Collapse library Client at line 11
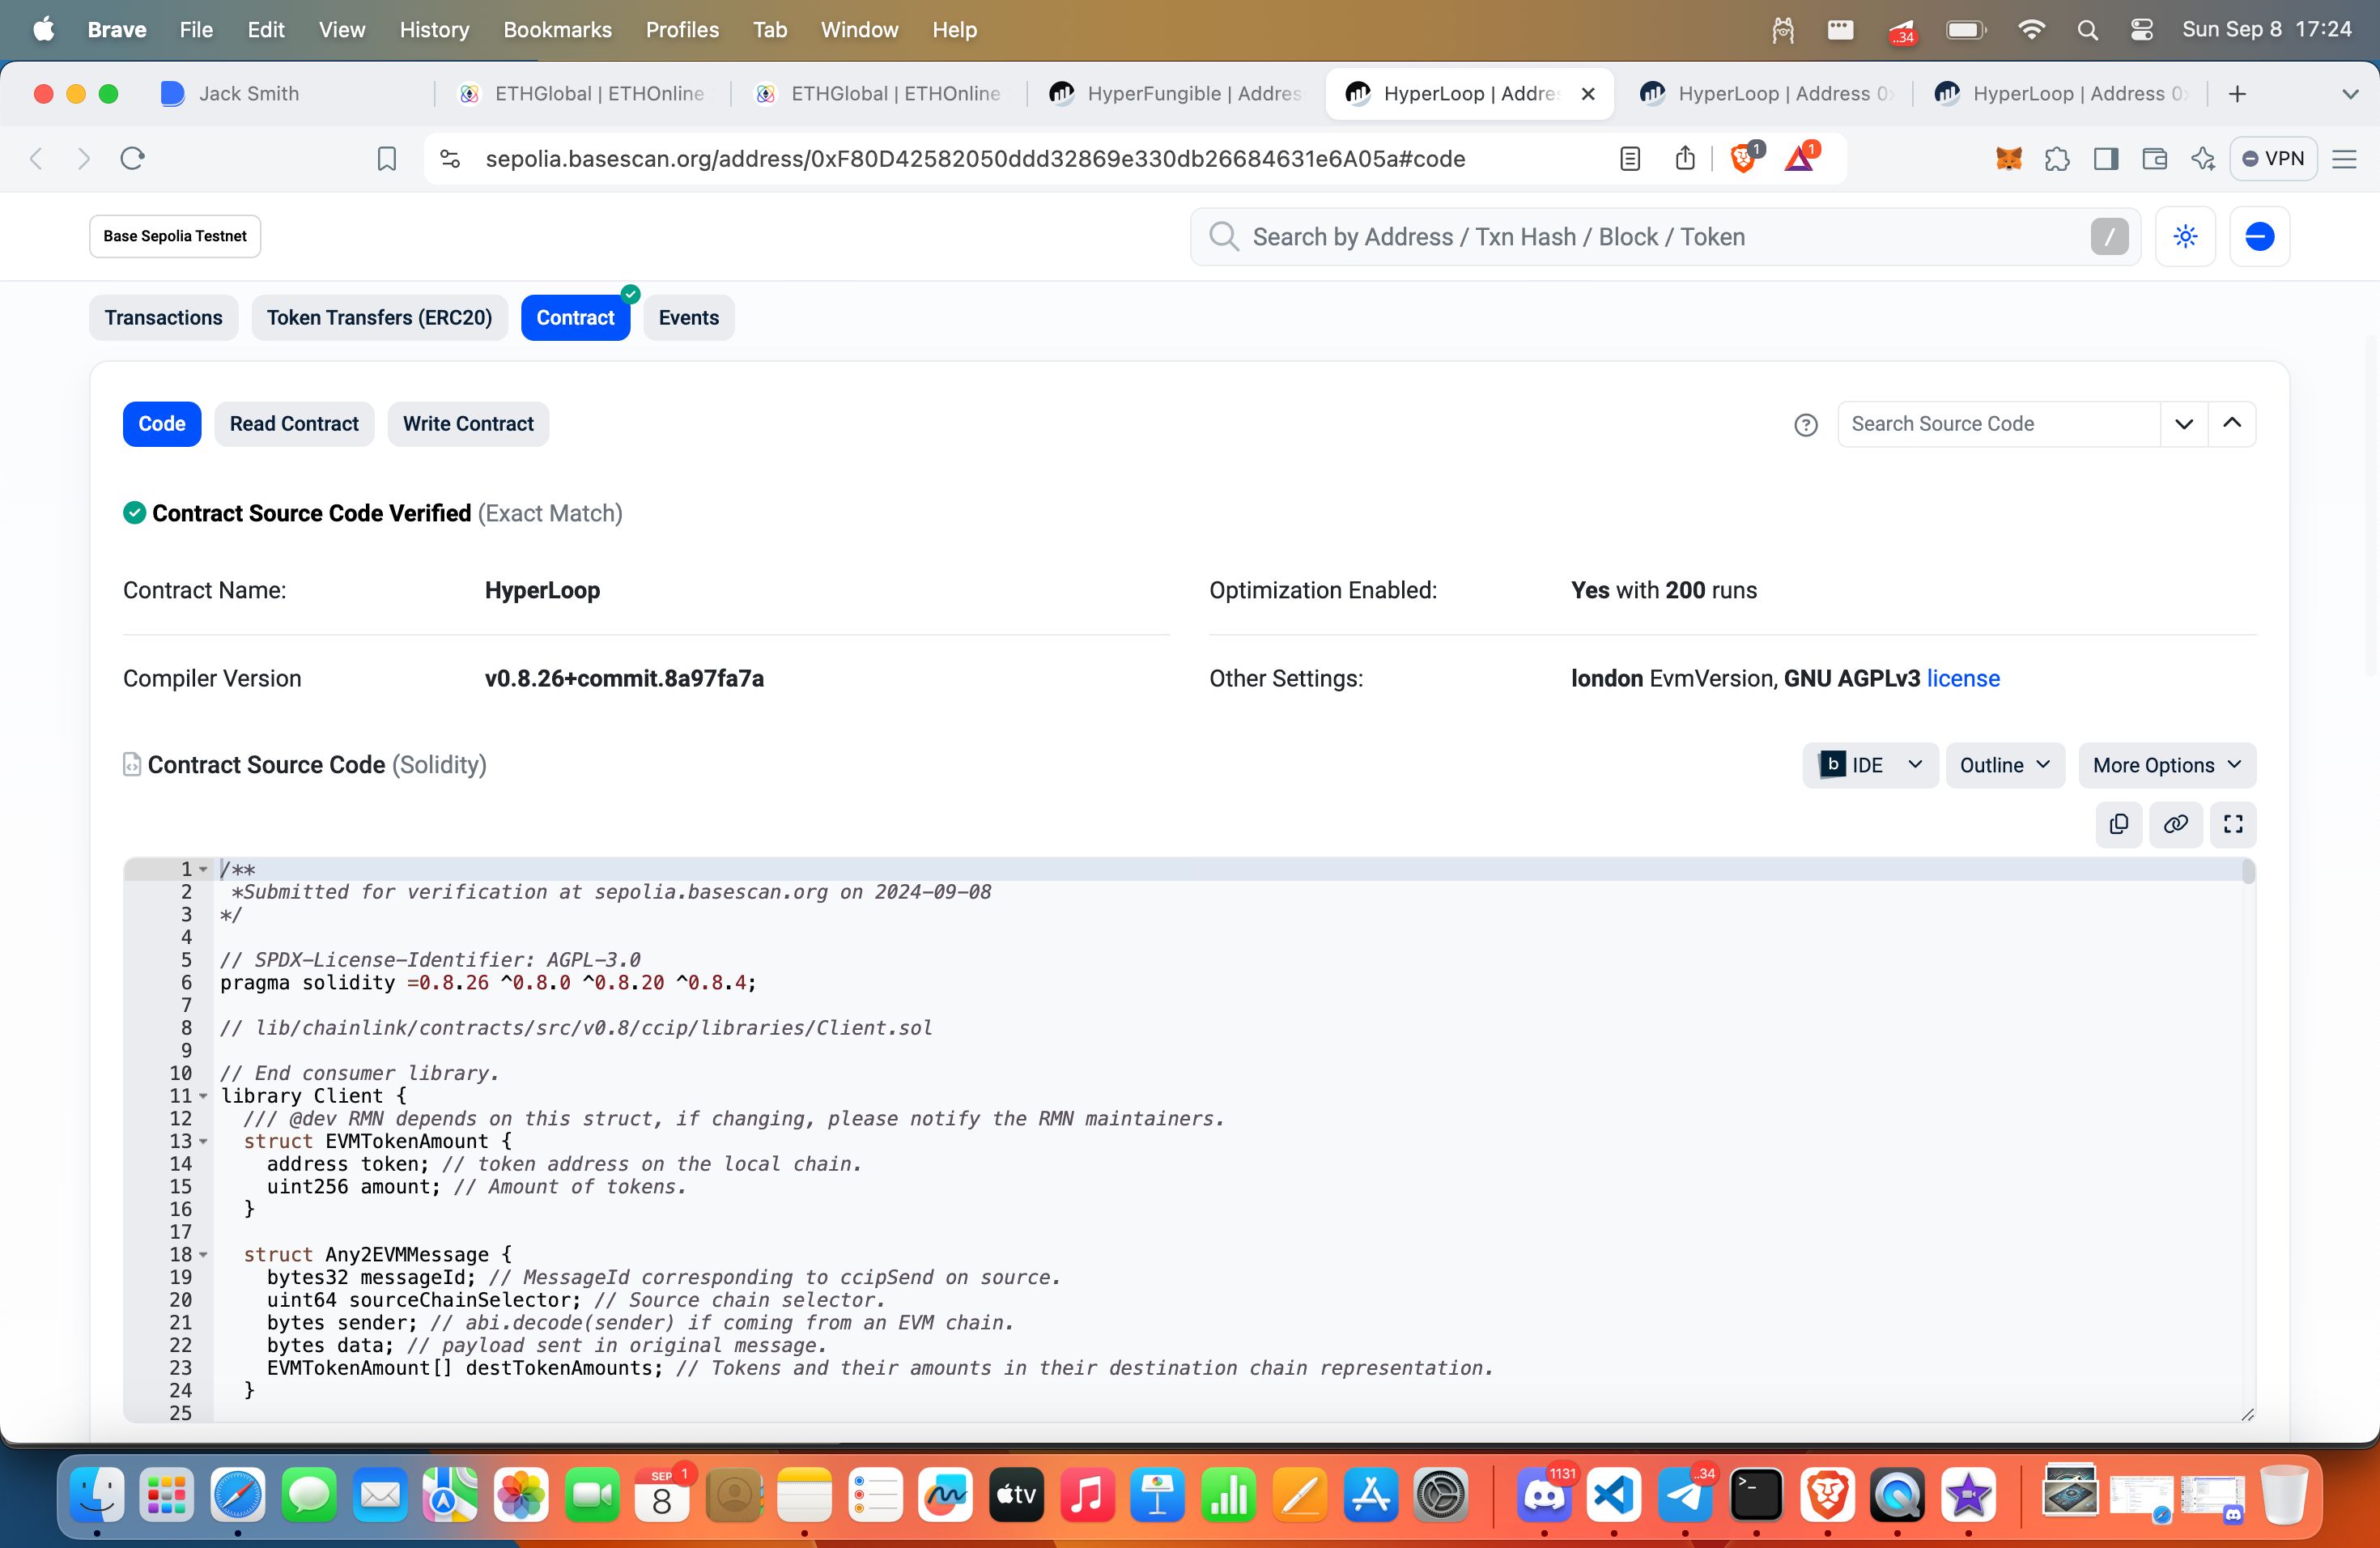2380x1548 pixels. click(x=203, y=1096)
